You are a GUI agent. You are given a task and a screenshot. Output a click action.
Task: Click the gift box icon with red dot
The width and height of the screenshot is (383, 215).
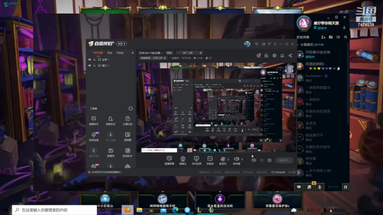259,55
